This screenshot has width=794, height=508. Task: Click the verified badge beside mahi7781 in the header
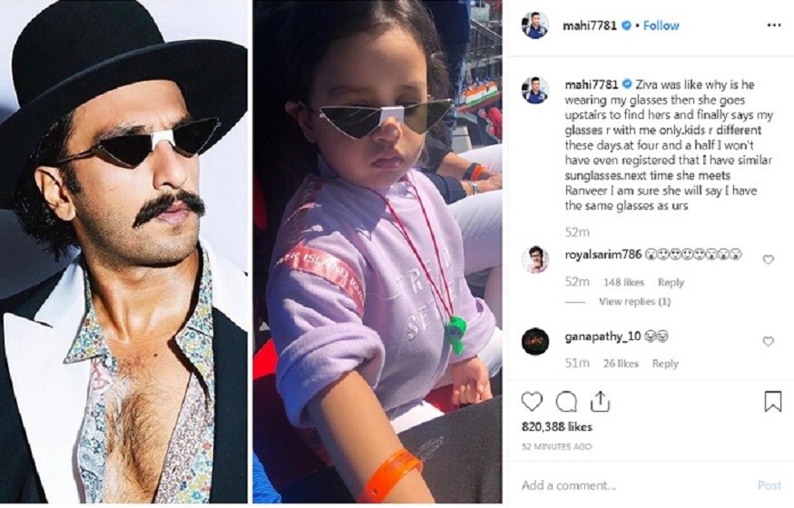click(626, 24)
